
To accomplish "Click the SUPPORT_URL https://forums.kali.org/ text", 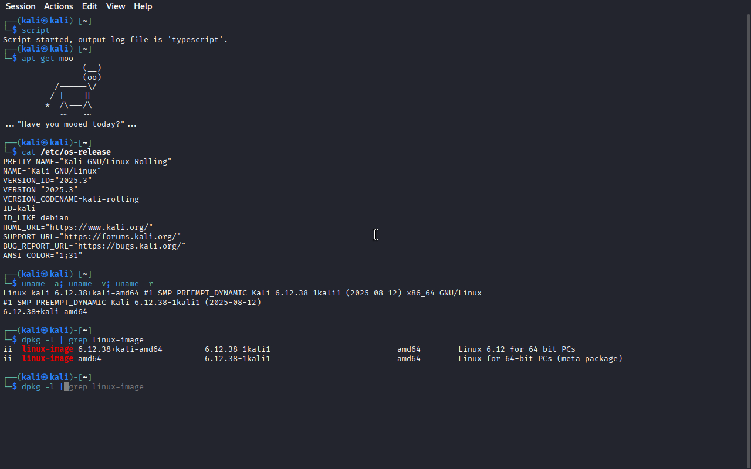I will point(120,237).
